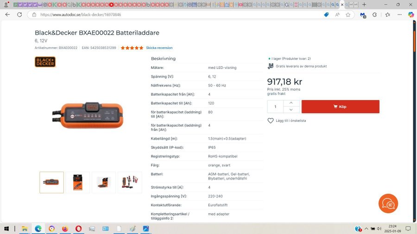The image size is (417, 234).
Task: Increase quantity with the up arrow
Action: pos(291,103)
